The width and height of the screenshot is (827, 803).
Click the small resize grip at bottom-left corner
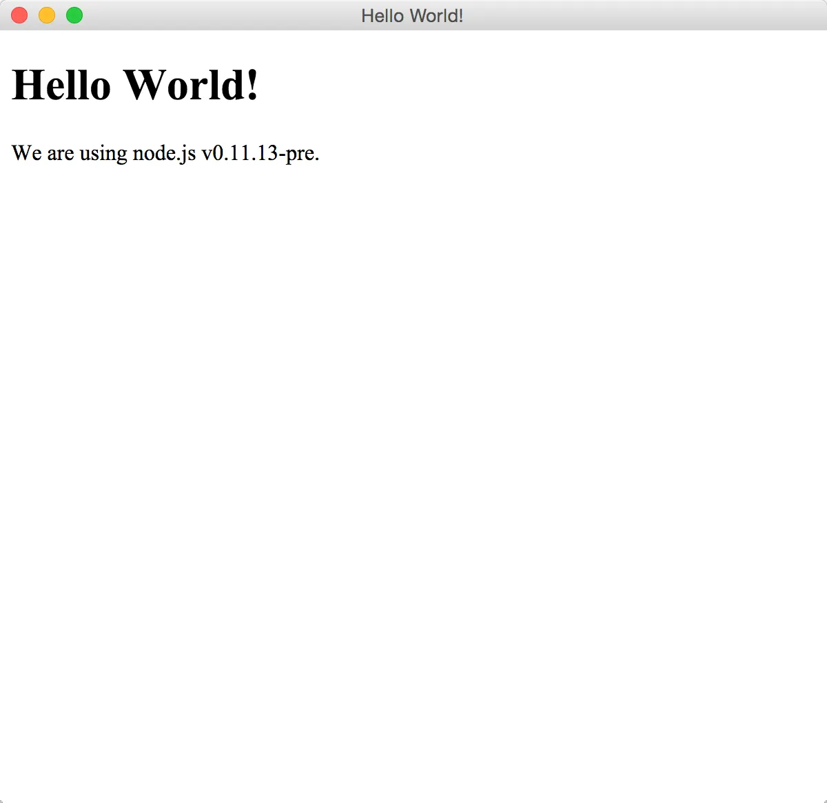3,799
